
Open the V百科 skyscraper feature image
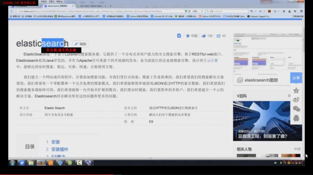pyautogui.click(x=267, y=121)
